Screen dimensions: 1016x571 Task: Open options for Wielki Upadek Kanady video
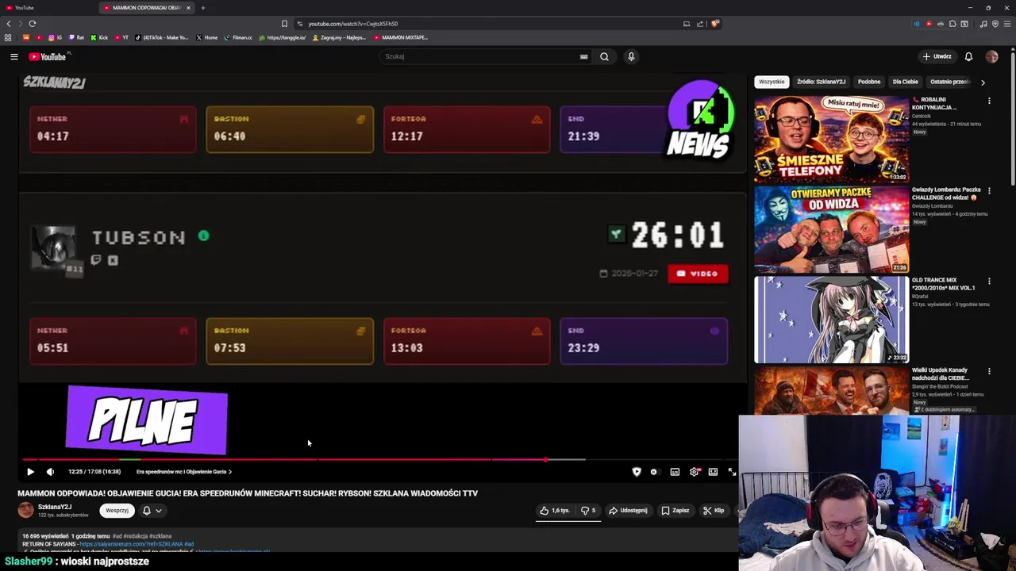989,371
